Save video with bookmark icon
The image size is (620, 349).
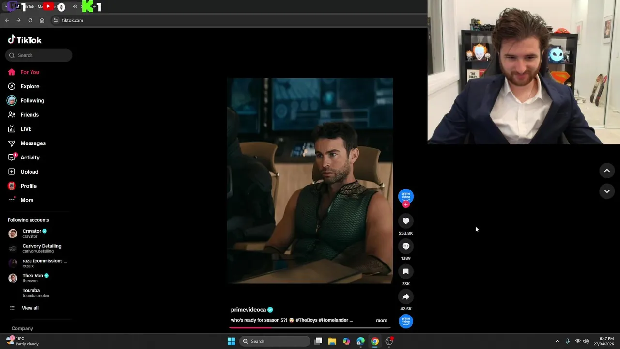[406, 271]
